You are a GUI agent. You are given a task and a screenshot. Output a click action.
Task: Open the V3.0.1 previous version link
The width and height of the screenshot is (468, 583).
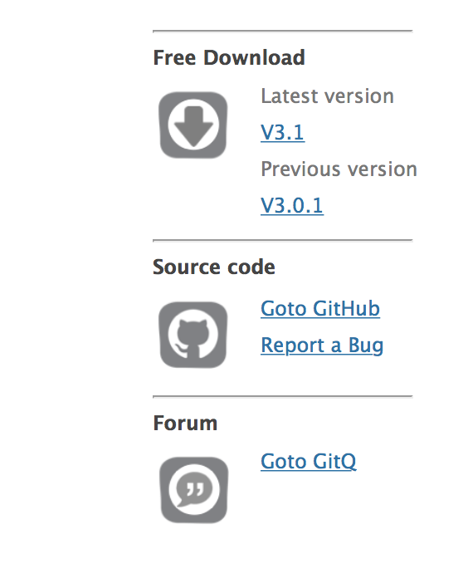pyautogui.click(x=292, y=206)
